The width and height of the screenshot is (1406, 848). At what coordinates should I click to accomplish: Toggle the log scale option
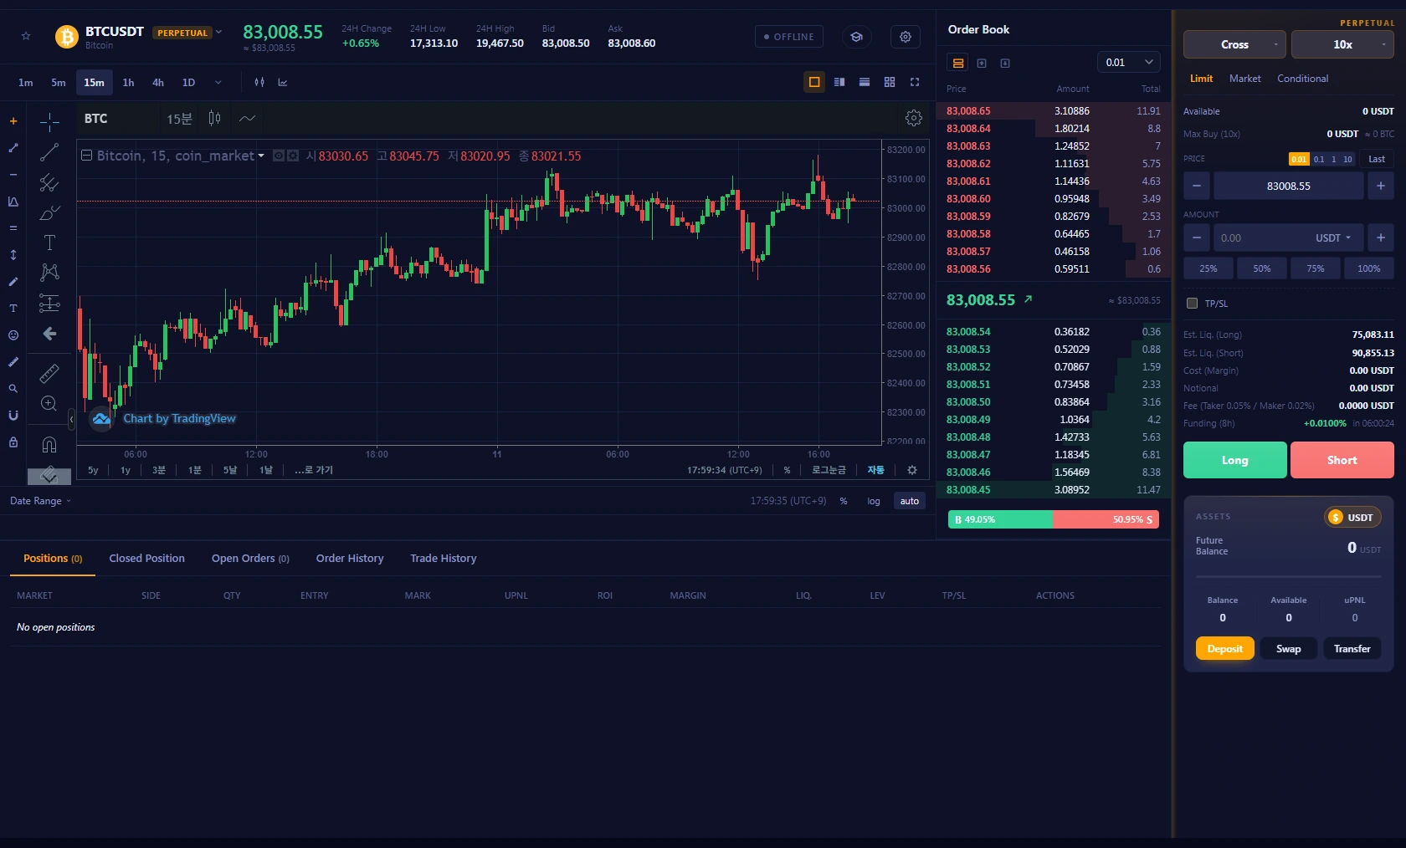pos(874,501)
